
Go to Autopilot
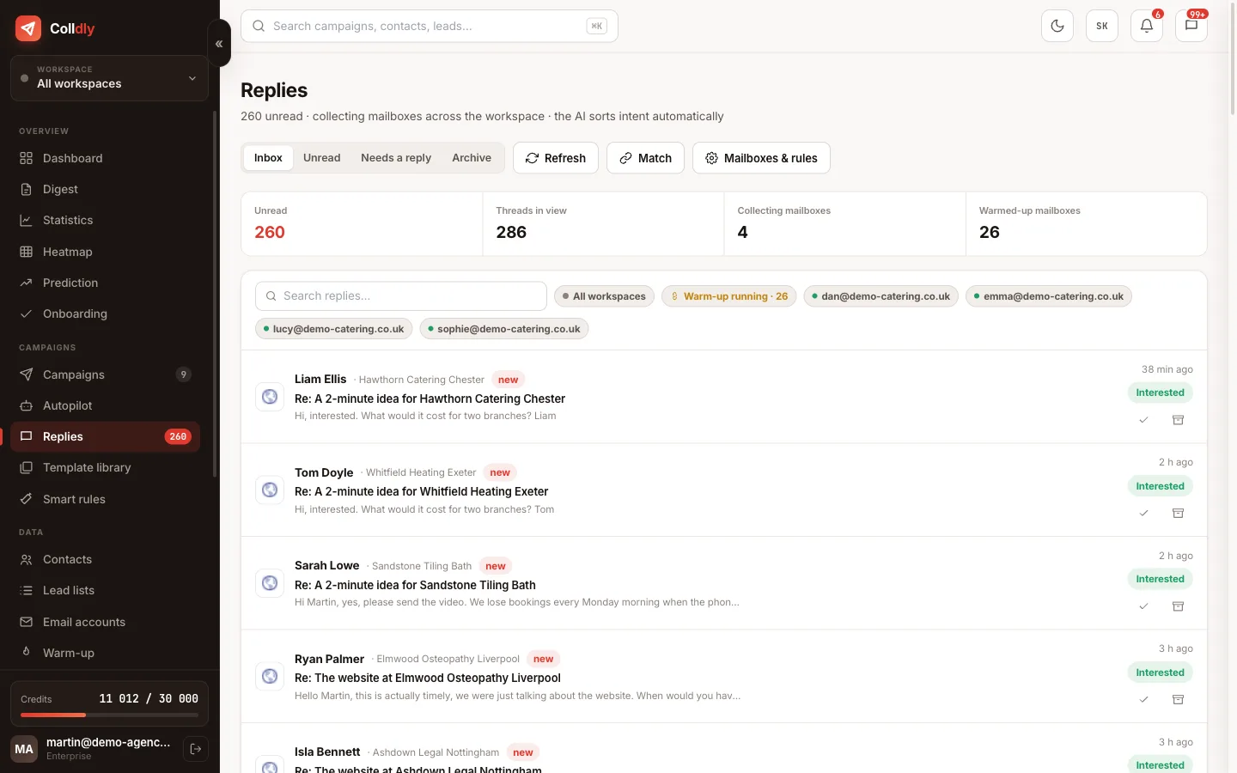pos(105,405)
